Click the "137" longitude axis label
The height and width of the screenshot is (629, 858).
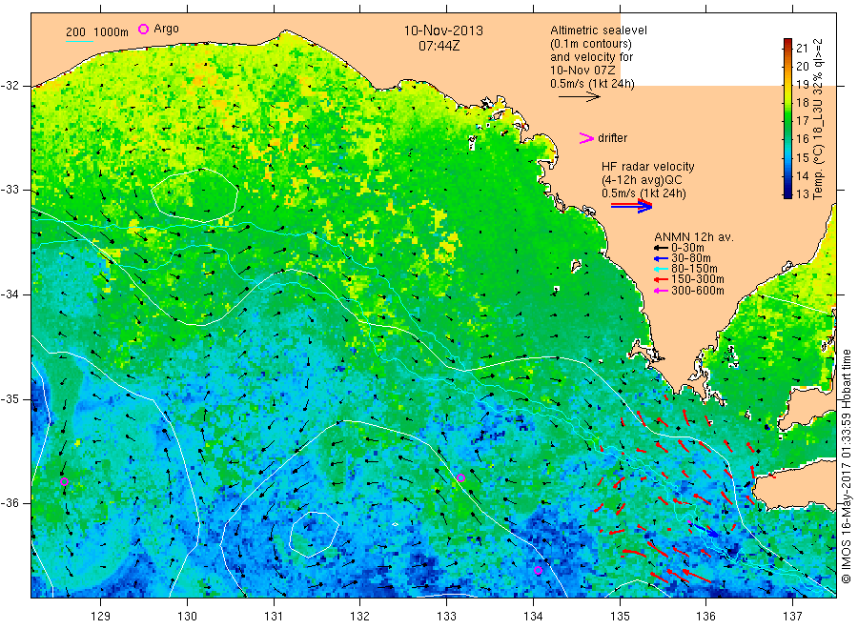pyautogui.click(x=792, y=617)
